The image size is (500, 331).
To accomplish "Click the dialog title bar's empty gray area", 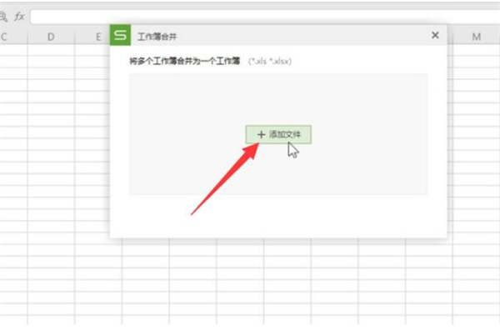I will pos(303,36).
